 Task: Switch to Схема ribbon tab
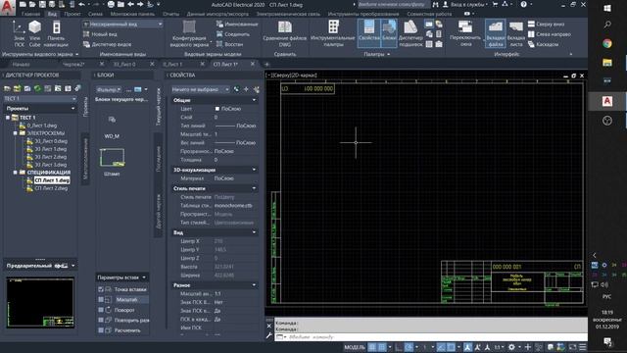click(x=95, y=14)
